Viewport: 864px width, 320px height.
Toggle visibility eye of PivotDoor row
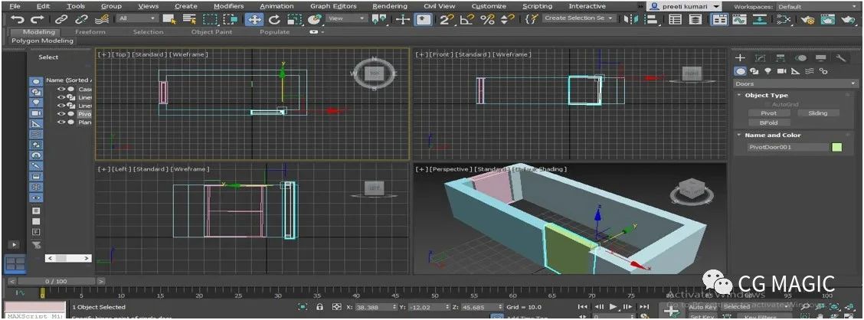point(60,114)
